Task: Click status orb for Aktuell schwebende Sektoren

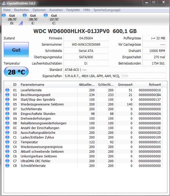Action: pyautogui.click(x=7, y=151)
